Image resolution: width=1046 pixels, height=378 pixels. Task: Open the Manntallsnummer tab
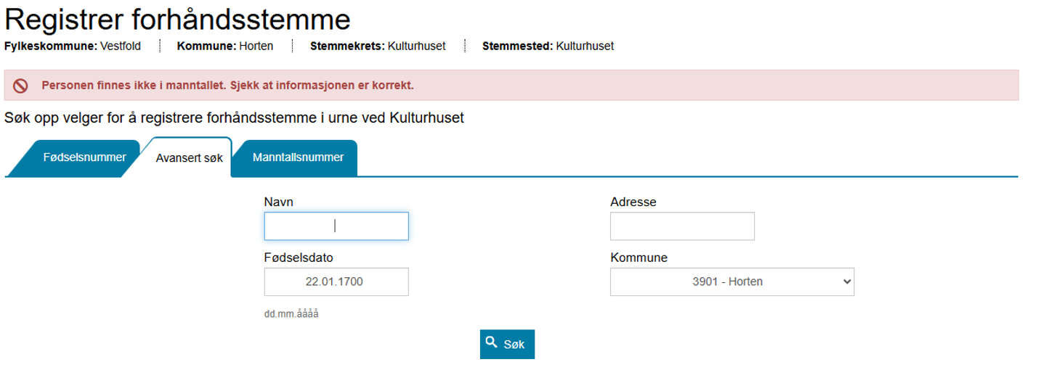click(x=298, y=157)
